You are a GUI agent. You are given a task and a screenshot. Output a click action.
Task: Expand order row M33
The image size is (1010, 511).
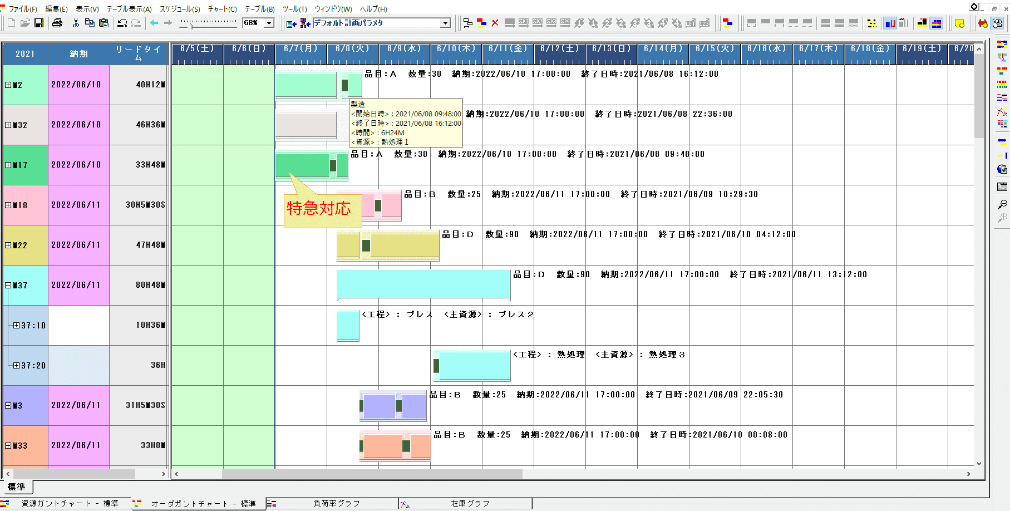(x=8, y=446)
